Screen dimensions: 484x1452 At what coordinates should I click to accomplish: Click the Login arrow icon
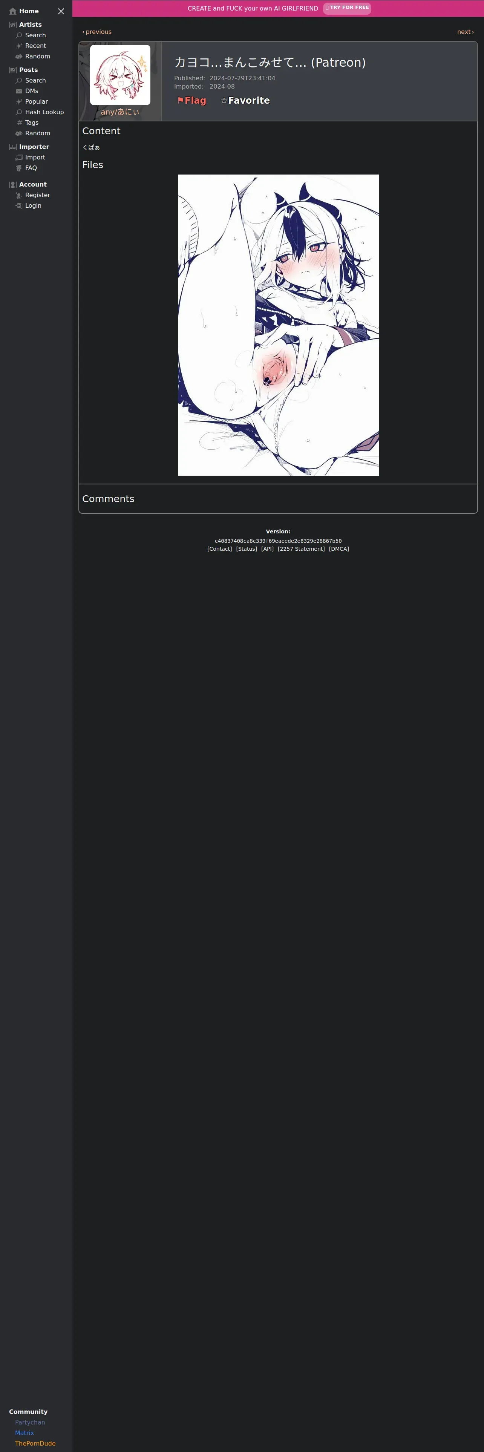(19, 206)
